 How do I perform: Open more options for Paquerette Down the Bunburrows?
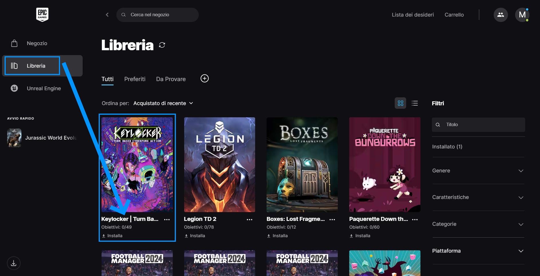[415, 219]
